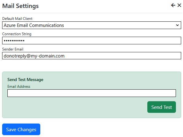Open the Default Mail Client dropdown

(92, 25)
